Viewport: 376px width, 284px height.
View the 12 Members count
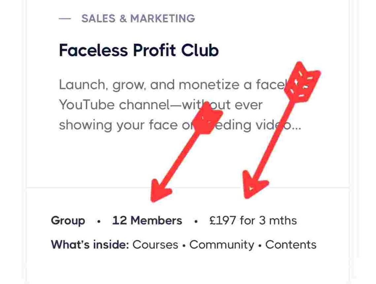click(147, 220)
